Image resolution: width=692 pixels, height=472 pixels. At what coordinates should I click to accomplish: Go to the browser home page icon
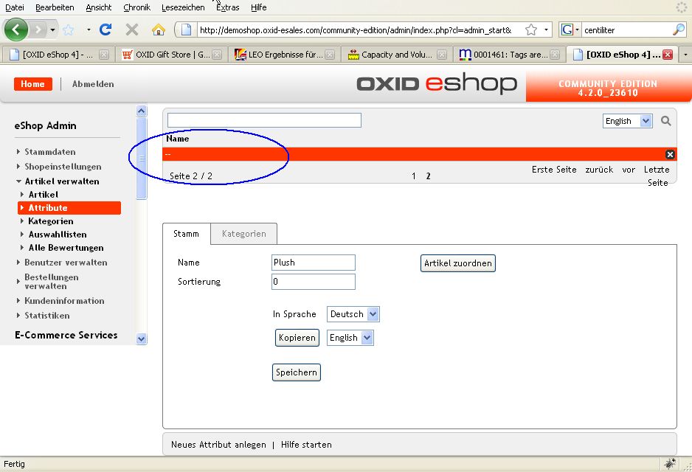point(158,29)
